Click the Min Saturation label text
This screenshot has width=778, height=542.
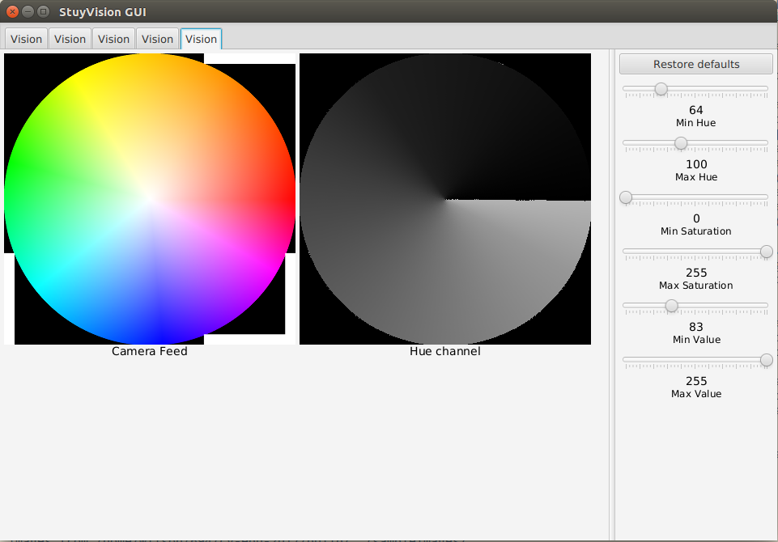pyautogui.click(x=695, y=231)
